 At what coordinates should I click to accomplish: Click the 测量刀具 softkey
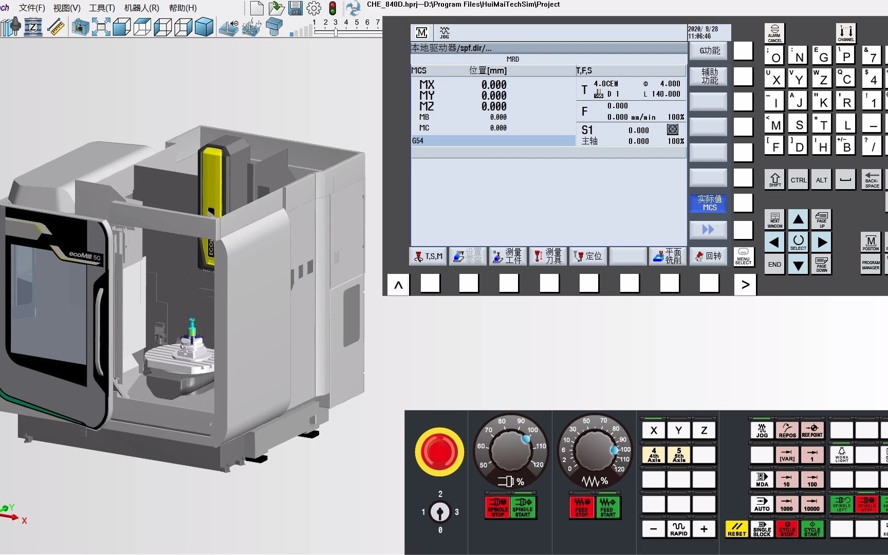coord(548,256)
